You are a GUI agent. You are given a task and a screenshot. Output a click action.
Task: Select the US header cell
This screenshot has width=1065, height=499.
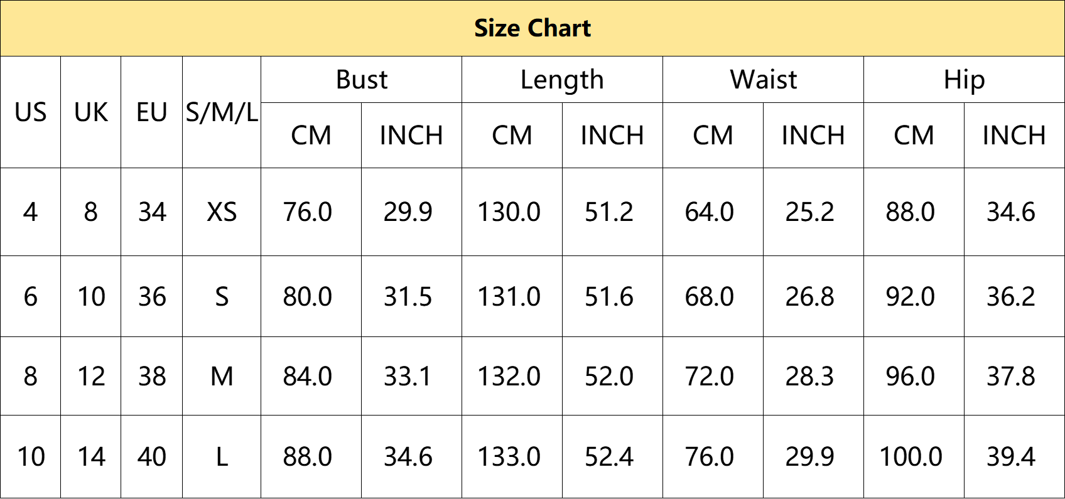pyautogui.click(x=30, y=112)
